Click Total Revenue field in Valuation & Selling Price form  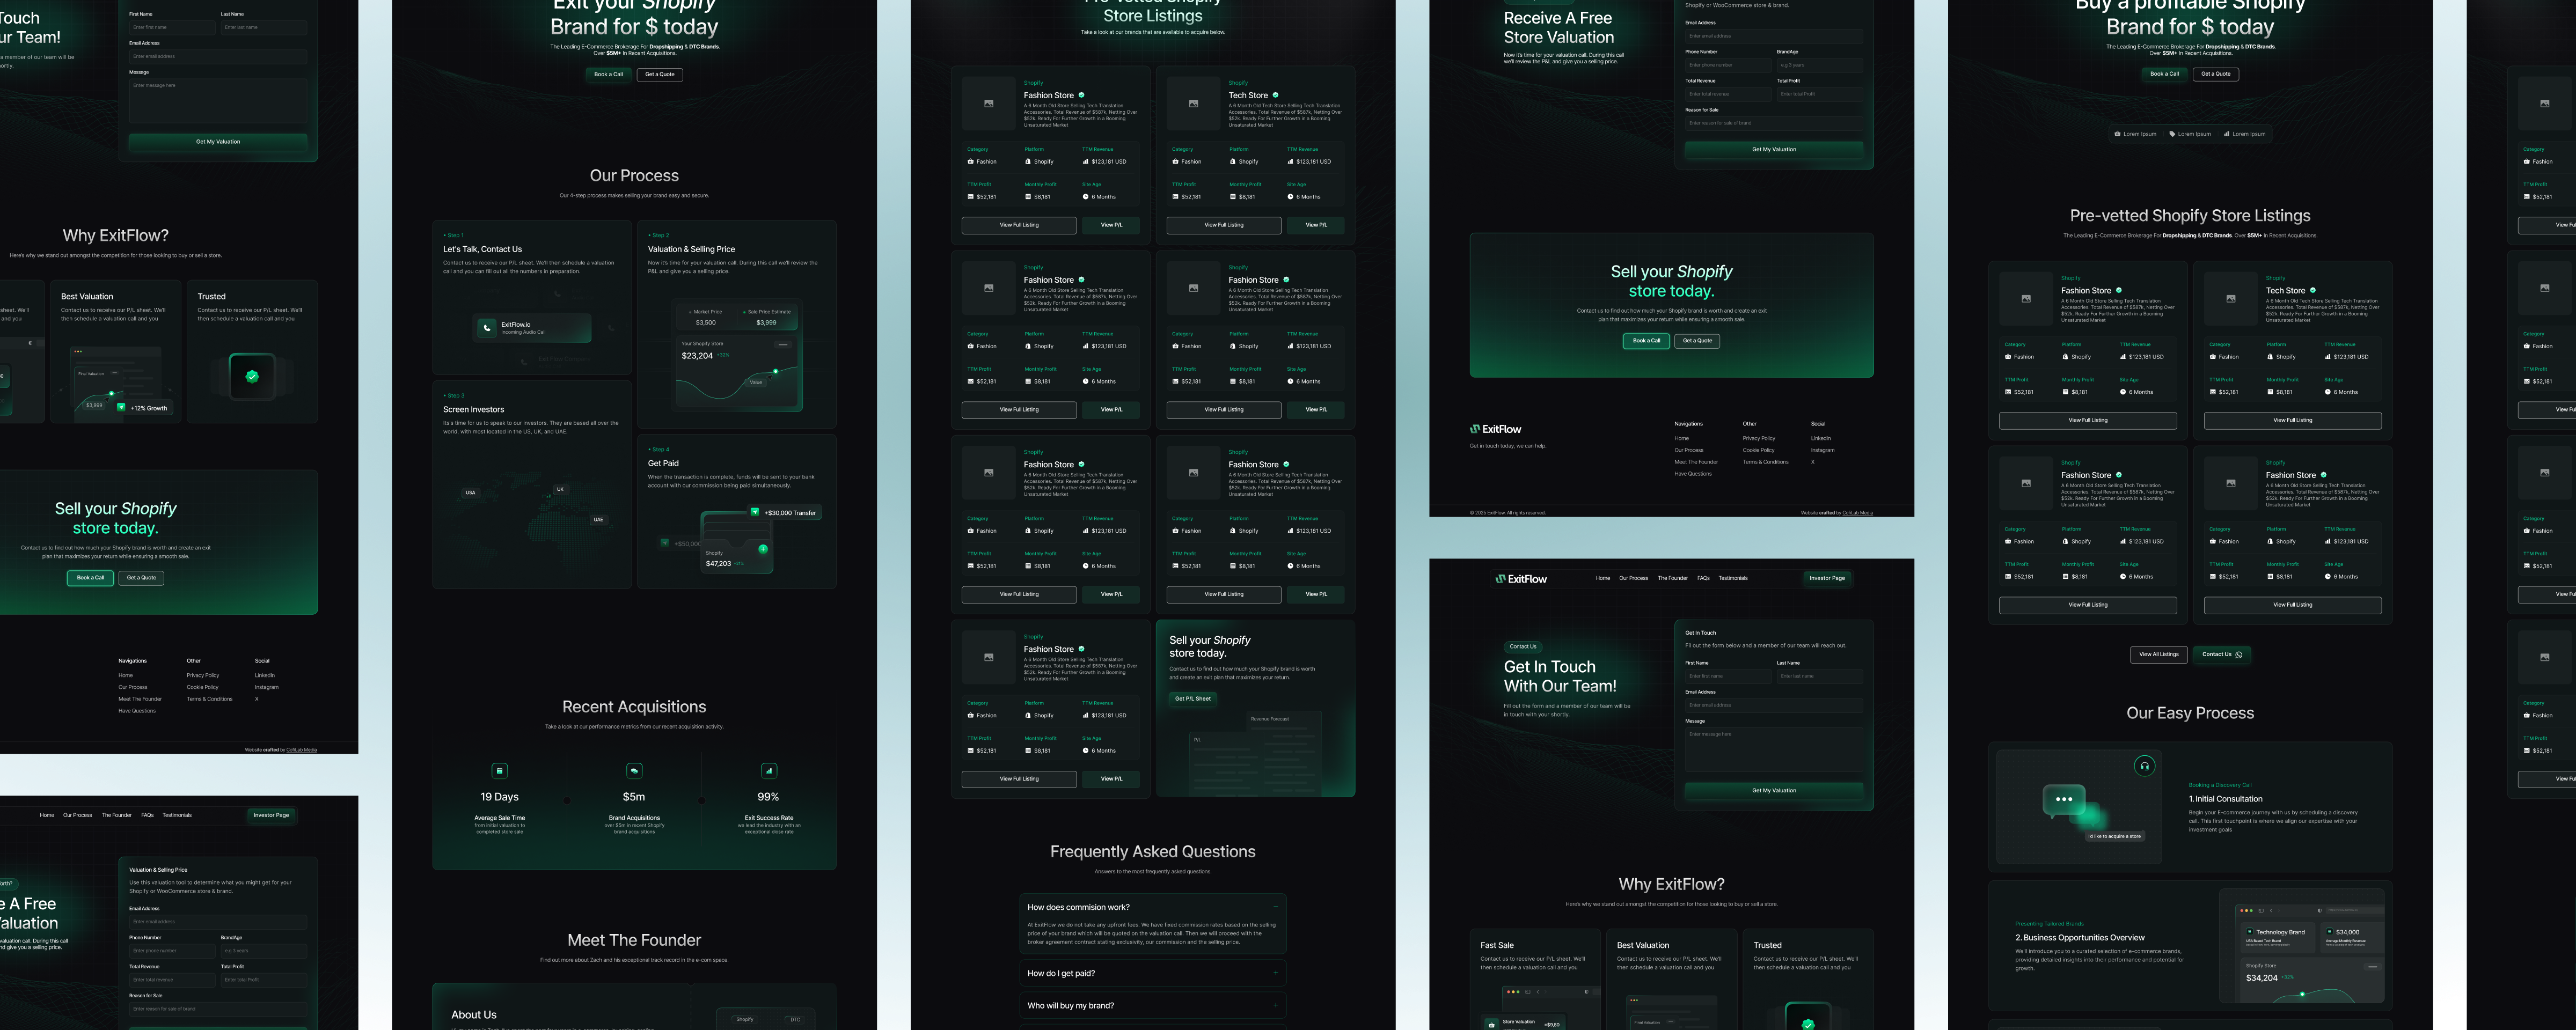click(172, 980)
